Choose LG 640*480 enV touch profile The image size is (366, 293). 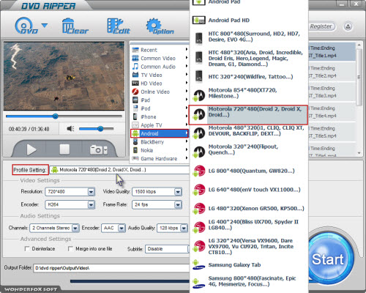249,190
